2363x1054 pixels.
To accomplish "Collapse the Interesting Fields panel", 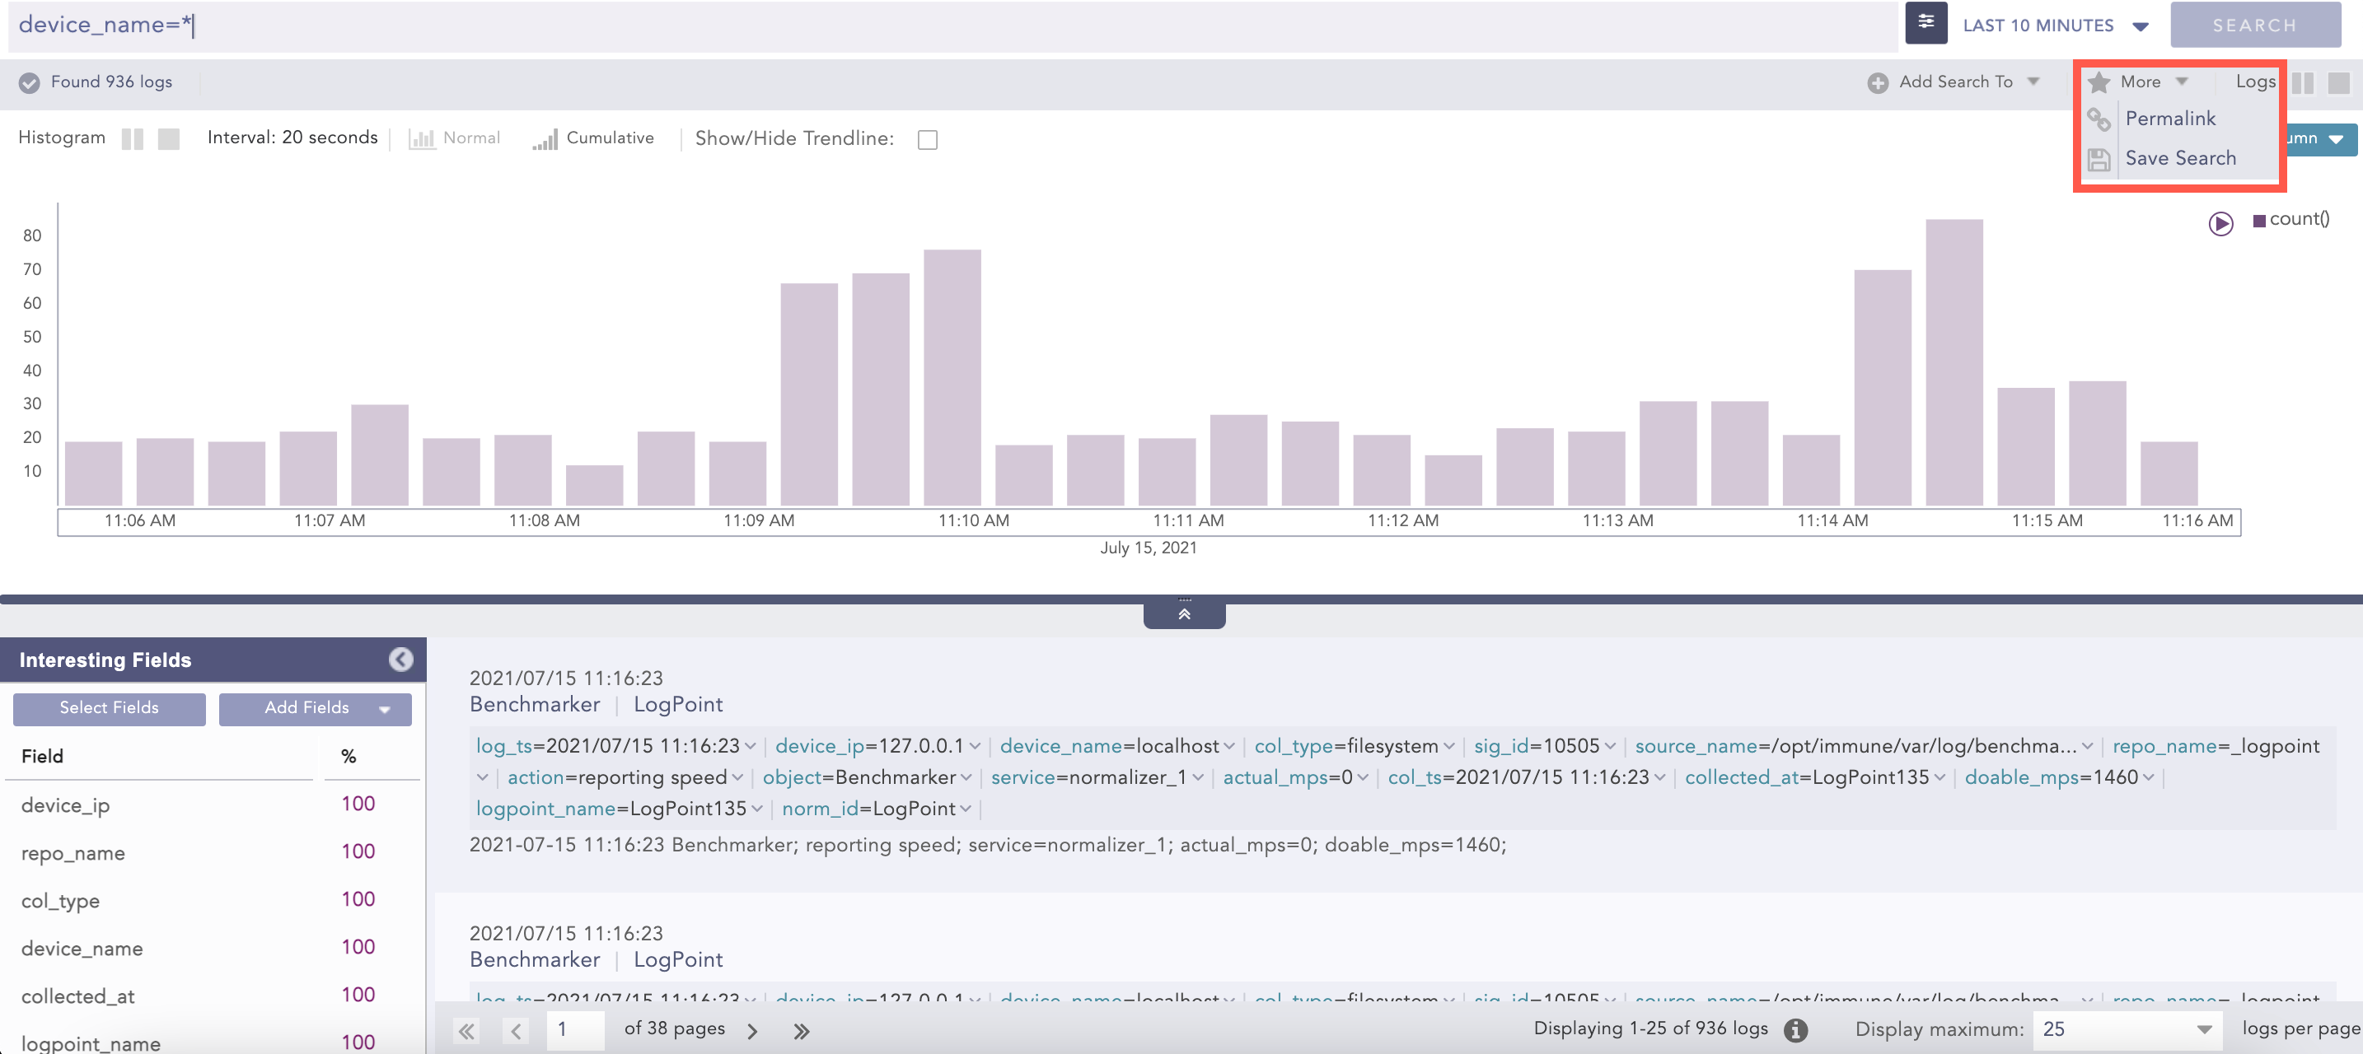I will (x=401, y=659).
